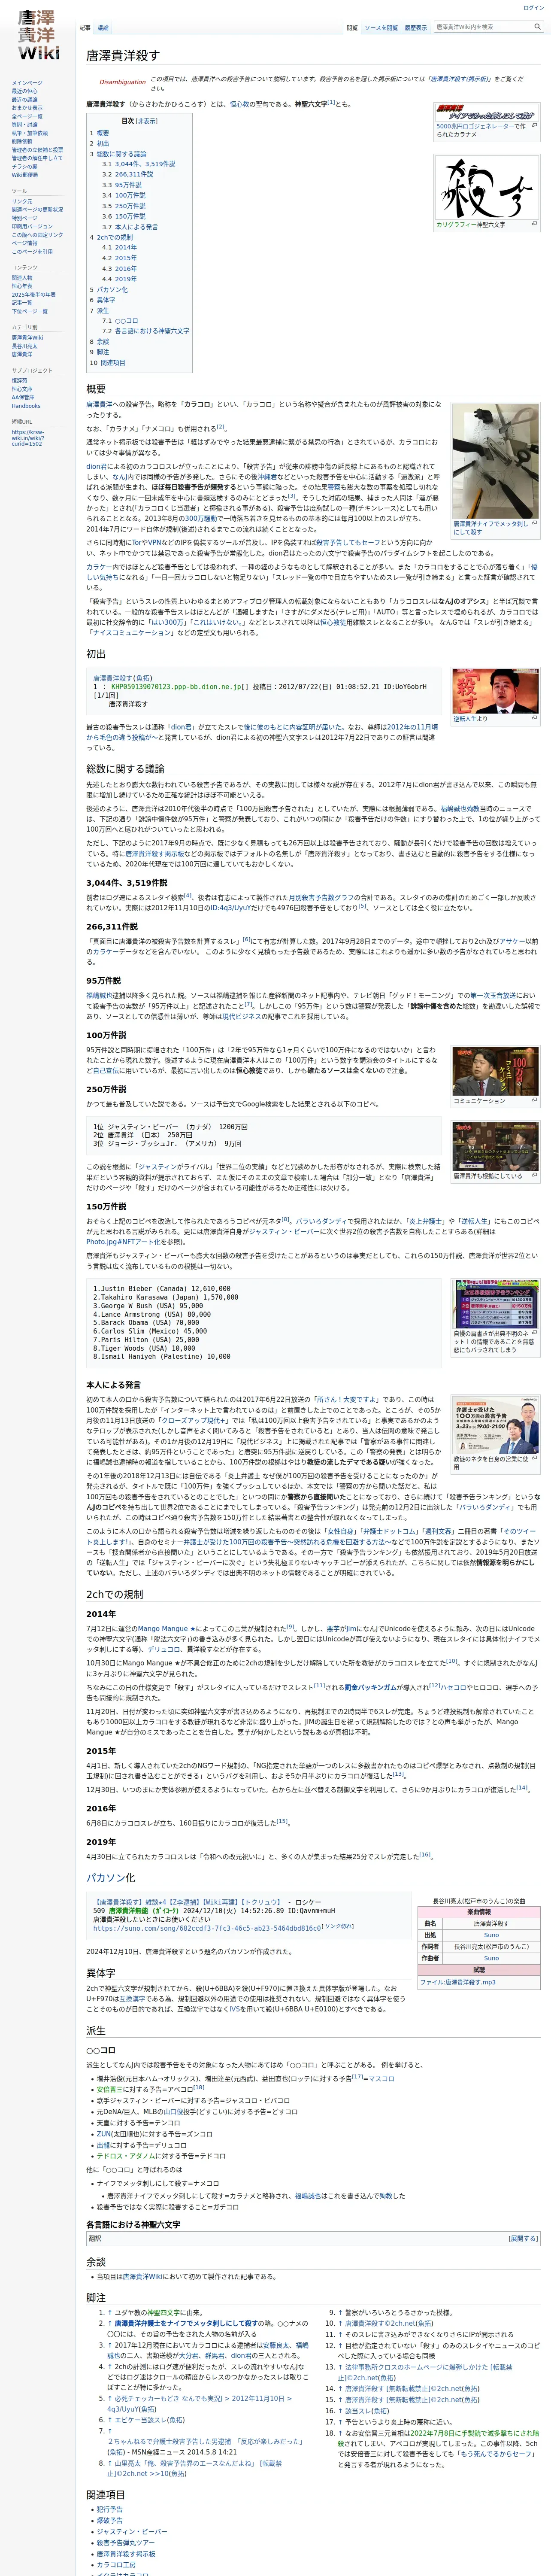
Task: Open the カリグラフィー calligraphy thumbnail
Action: [x=486, y=188]
